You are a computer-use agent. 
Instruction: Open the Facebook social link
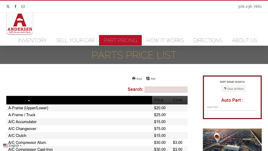(x=15, y=6)
